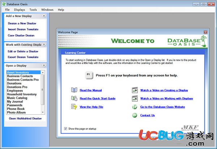Open the Read the Manual link
This screenshot has height=149, width=217.
(91, 90)
